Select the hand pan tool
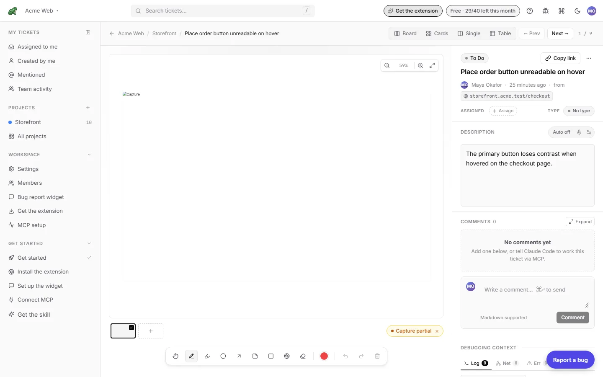The image size is (603, 377). pyautogui.click(x=175, y=356)
